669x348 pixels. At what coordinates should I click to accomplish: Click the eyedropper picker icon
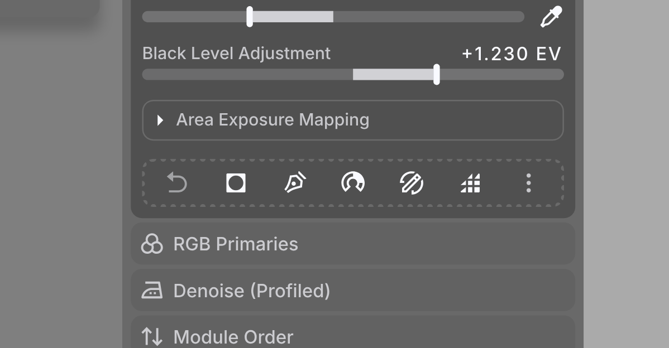(x=551, y=17)
